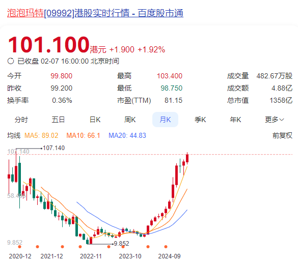Select the 周K chart tab
Screen dimensions: 298x263
click(x=130, y=120)
